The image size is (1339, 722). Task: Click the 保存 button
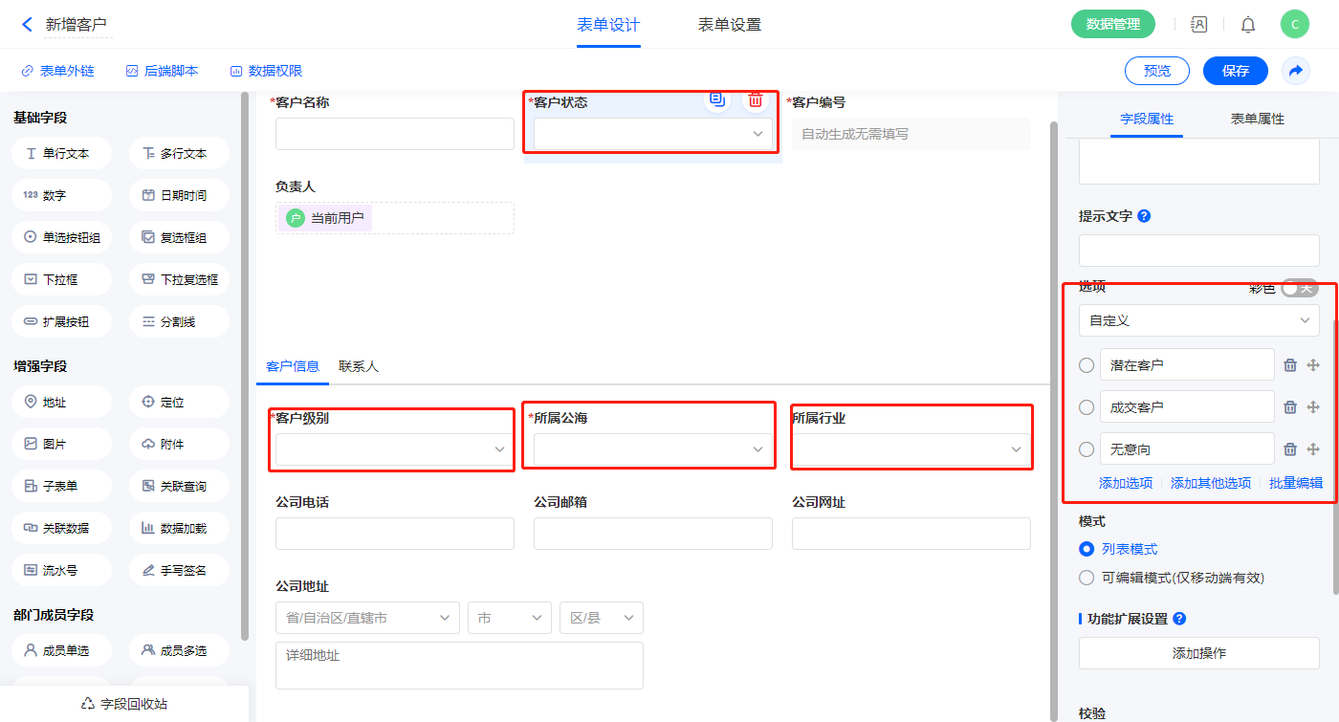1235,71
